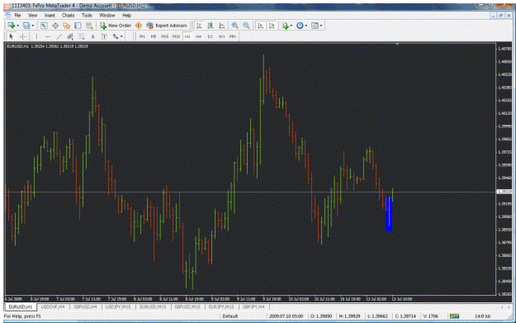Expand the Indicators dropdown arrow
Screen dimensions: 516x323
(291, 26)
